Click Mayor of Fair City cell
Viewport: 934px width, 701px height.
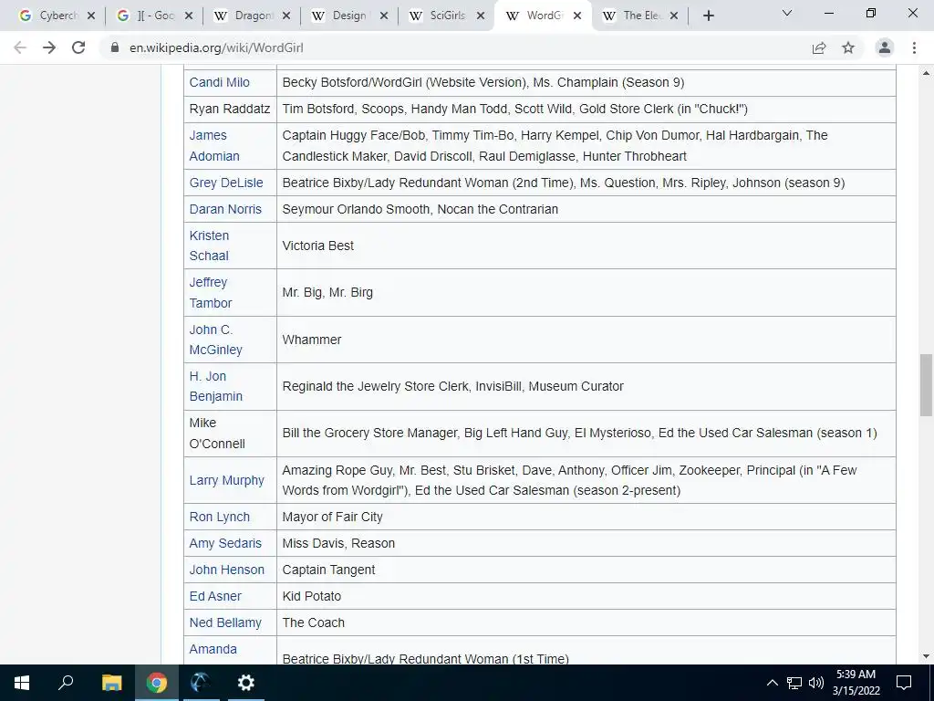586,517
